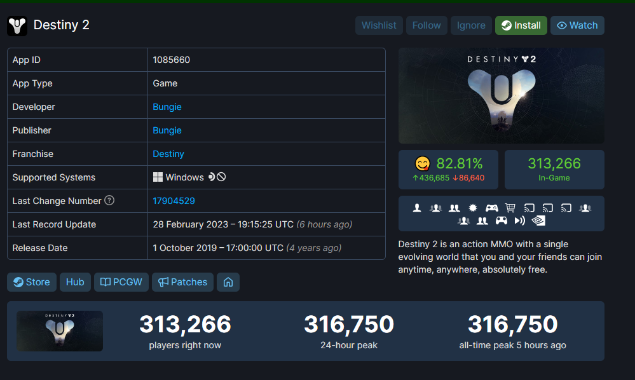Click the single-player person icon
Viewport: 635px width, 380px height.
(417, 208)
